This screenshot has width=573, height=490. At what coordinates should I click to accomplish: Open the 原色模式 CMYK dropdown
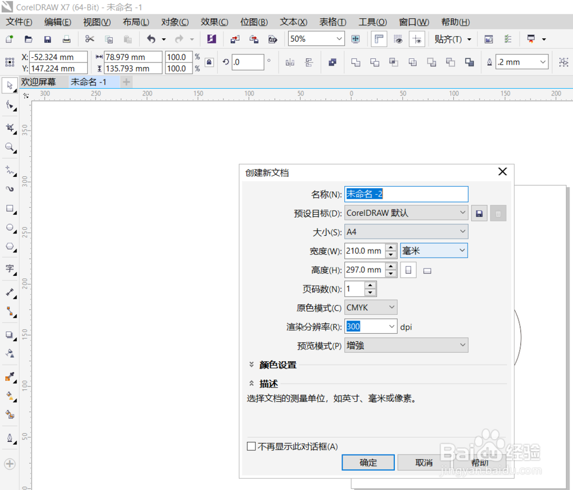click(x=371, y=307)
